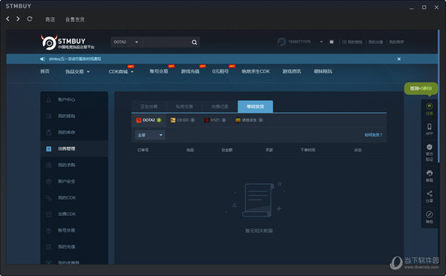This screenshot has width=446, height=276.
Task: Open the 自售发货 tab in the top bar
Action: [75, 19]
